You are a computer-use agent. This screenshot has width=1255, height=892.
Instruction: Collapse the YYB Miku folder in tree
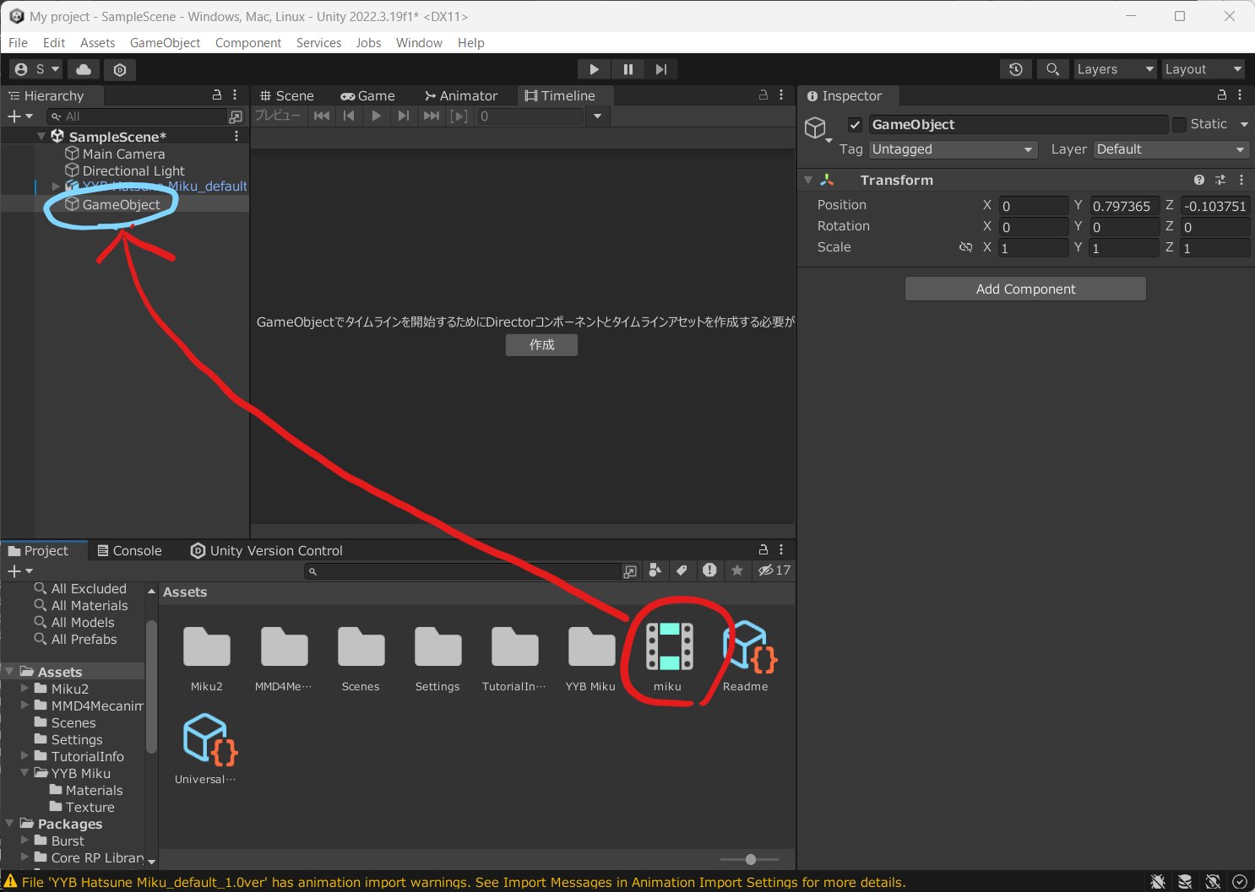point(25,773)
